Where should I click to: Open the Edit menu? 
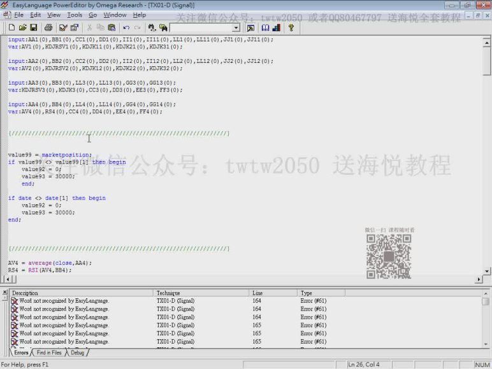pos(35,15)
